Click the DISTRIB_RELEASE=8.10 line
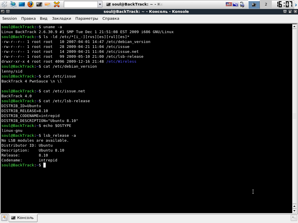This screenshot has height=223, width=298. pyautogui.click(x=25, y=111)
